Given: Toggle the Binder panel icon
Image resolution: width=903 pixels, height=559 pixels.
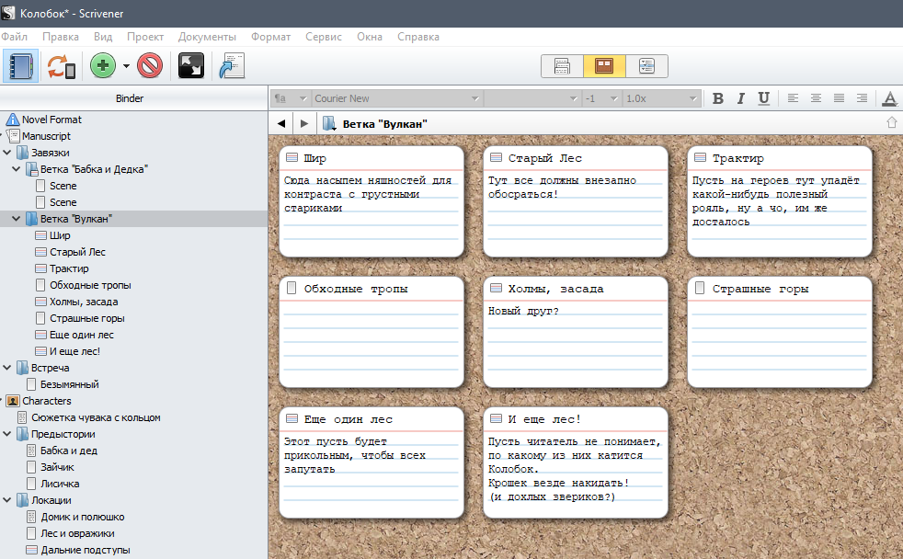Looking at the screenshot, I should pyautogui.click(x=19, y=66).
